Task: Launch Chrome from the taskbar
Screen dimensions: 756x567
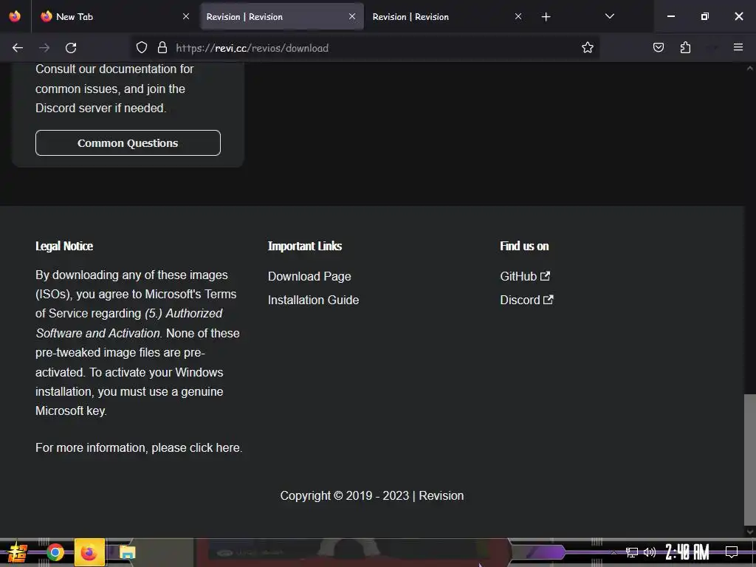Action: [55, 552]
